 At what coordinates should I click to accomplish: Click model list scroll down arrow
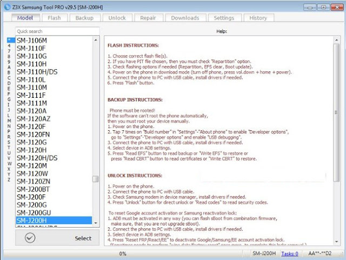[x=96, y=223]
